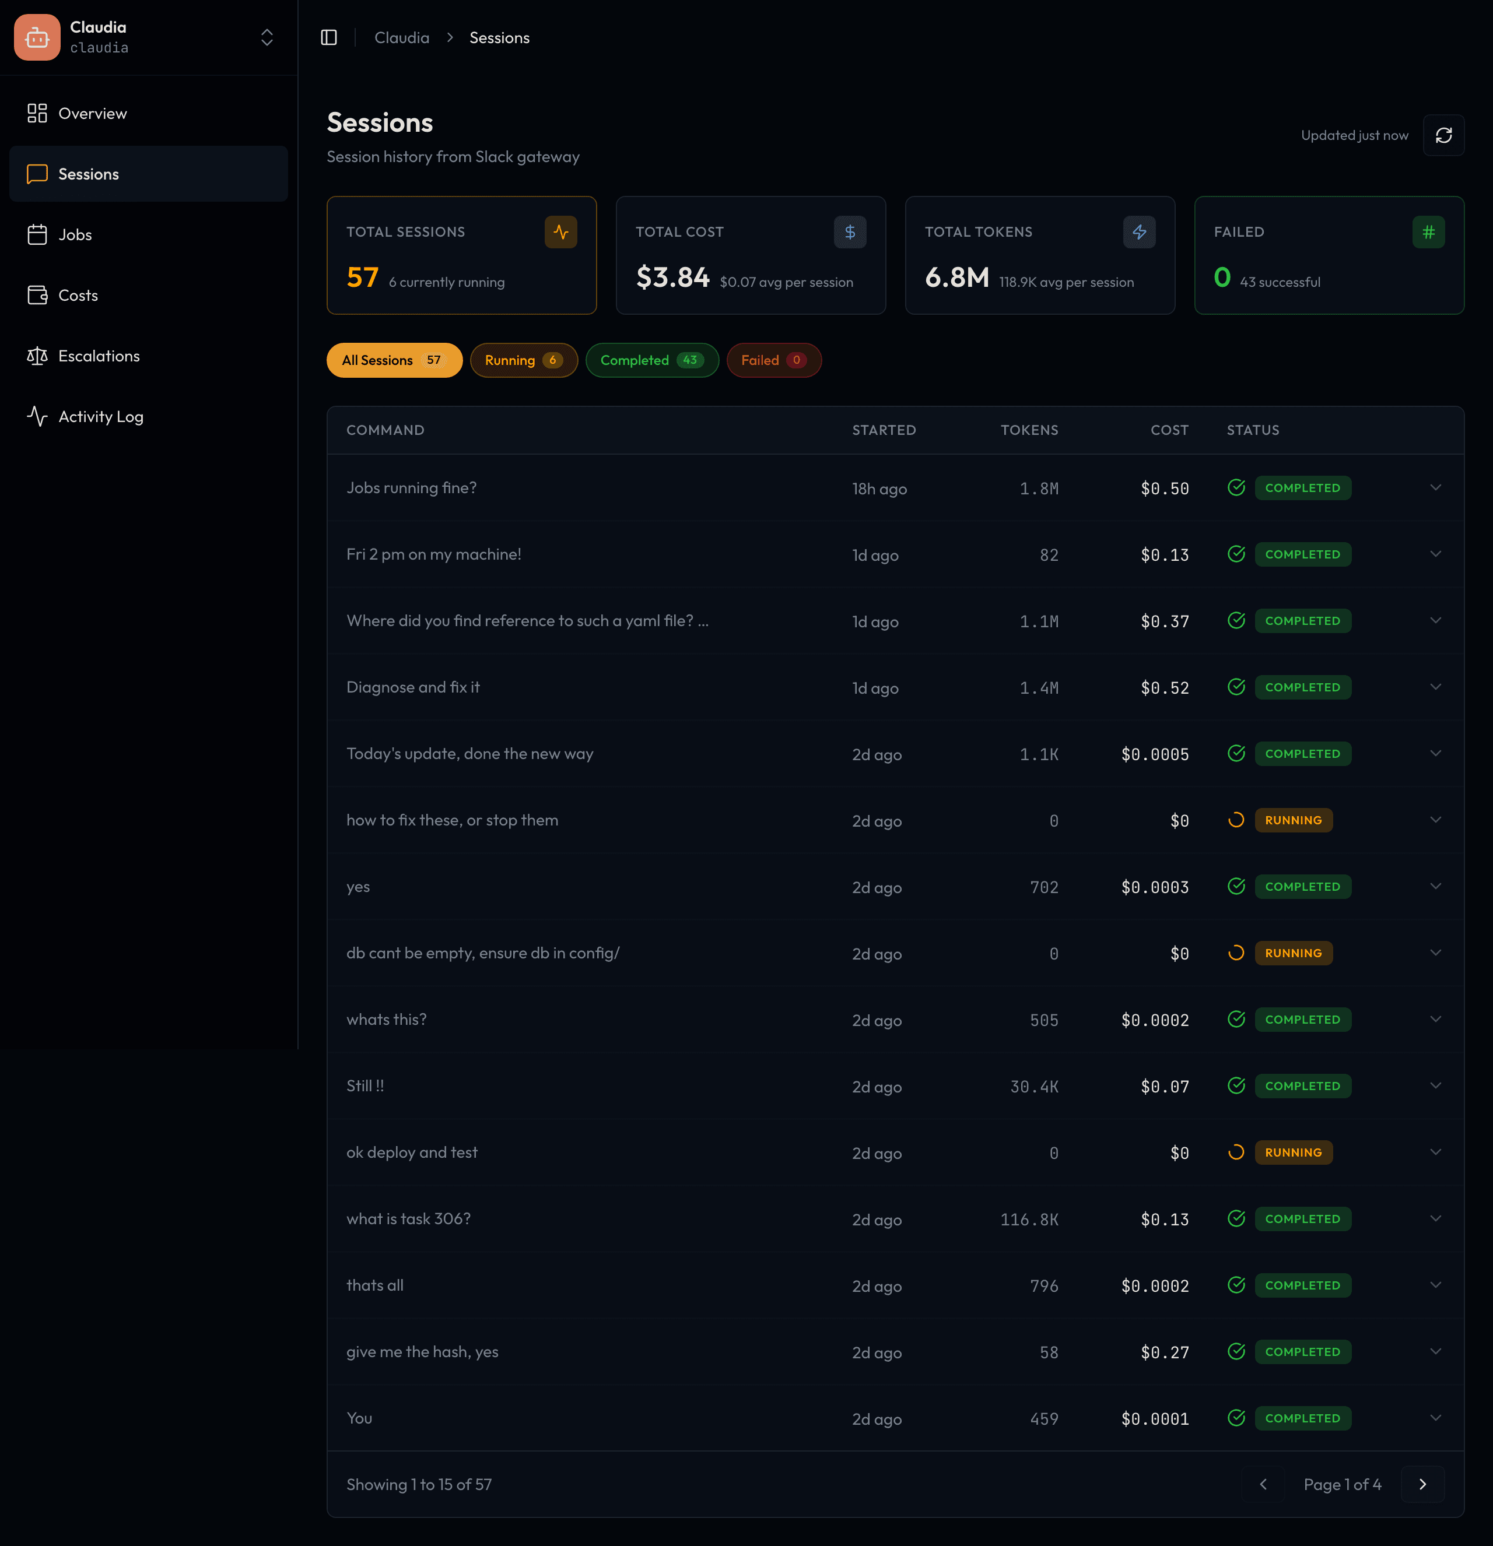The height and width of the screenshot is (1546, 1493).
Task: Go to the next page of sessions
Action: point(1423,1484)
